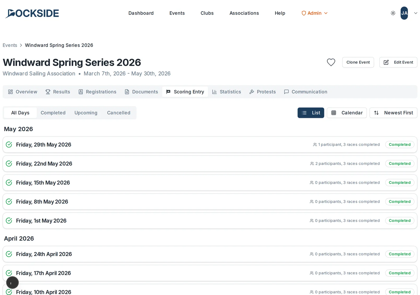Click the Completed badge on 17th April row
The image size is (420, 295).
(x=400, y=273)
